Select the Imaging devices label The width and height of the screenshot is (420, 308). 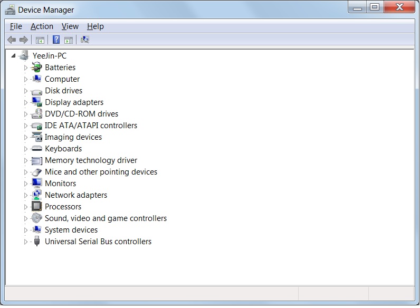tap(73, 137)
